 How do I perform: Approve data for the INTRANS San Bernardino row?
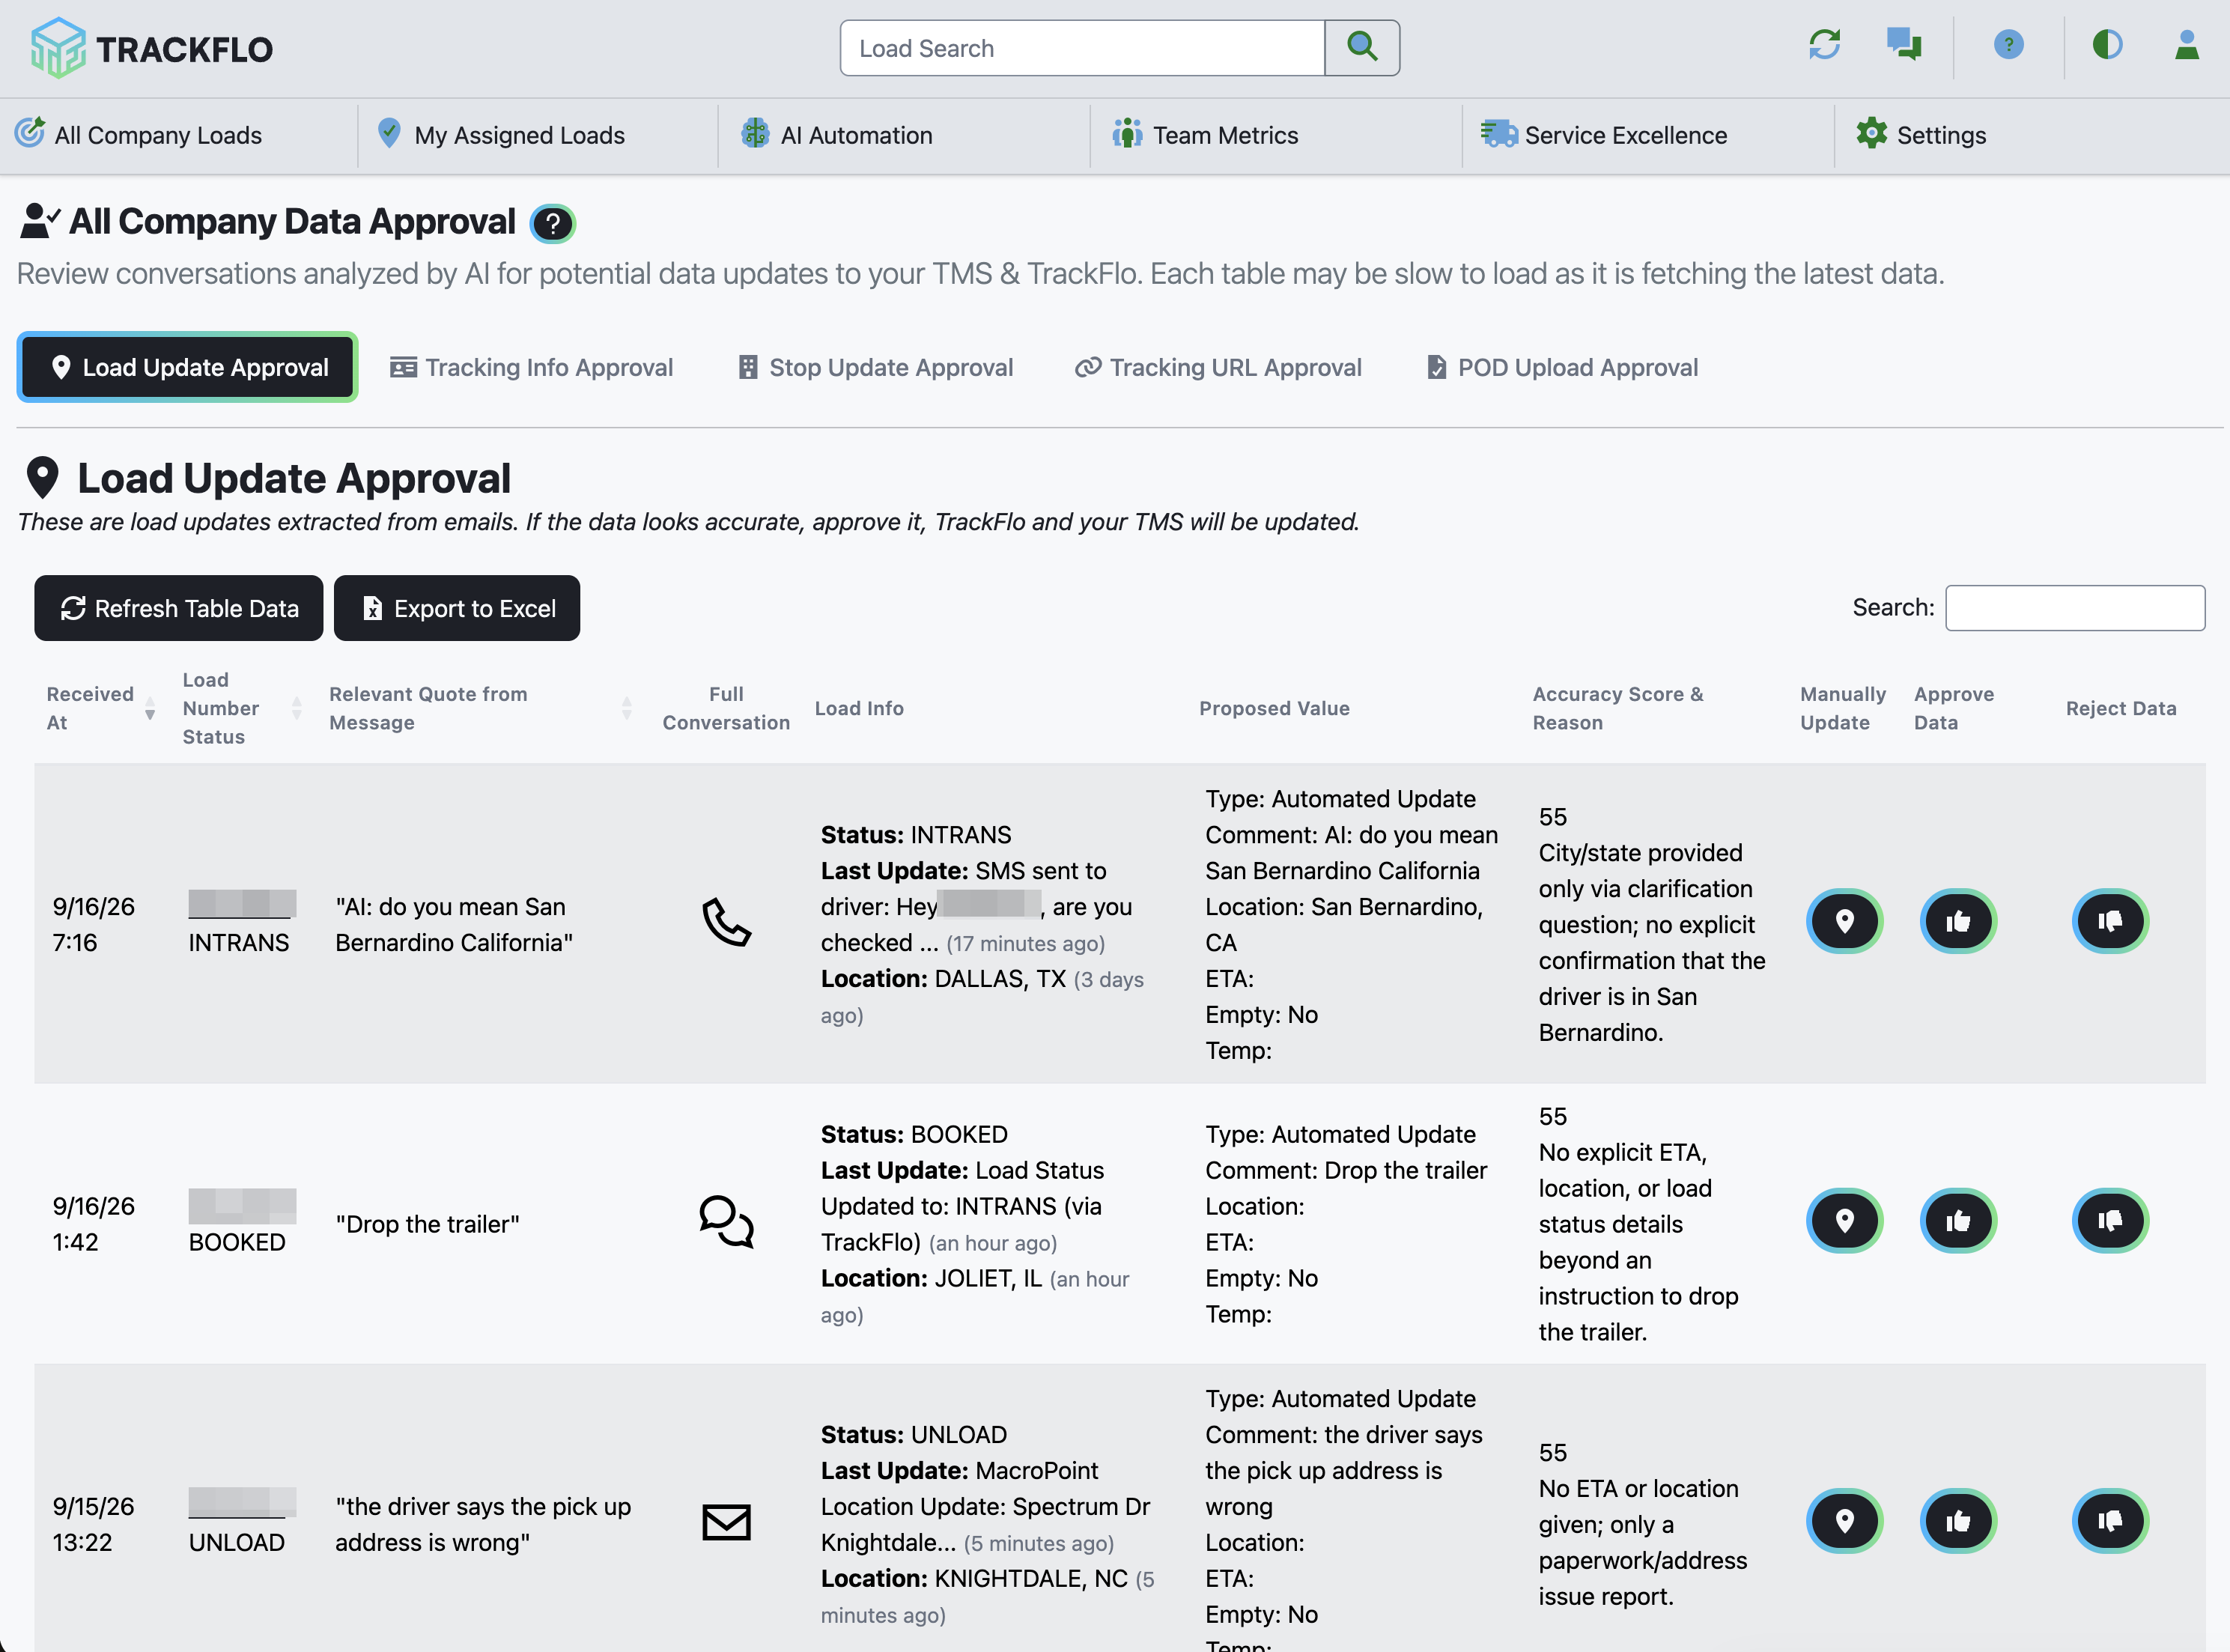coord(1958,921)
